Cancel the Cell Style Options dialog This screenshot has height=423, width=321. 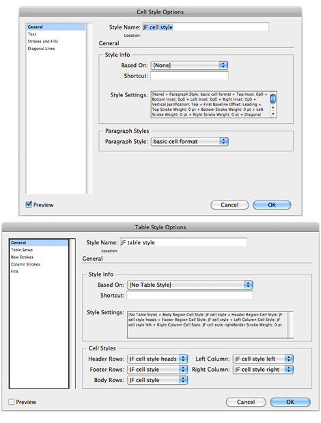point(229,205)
